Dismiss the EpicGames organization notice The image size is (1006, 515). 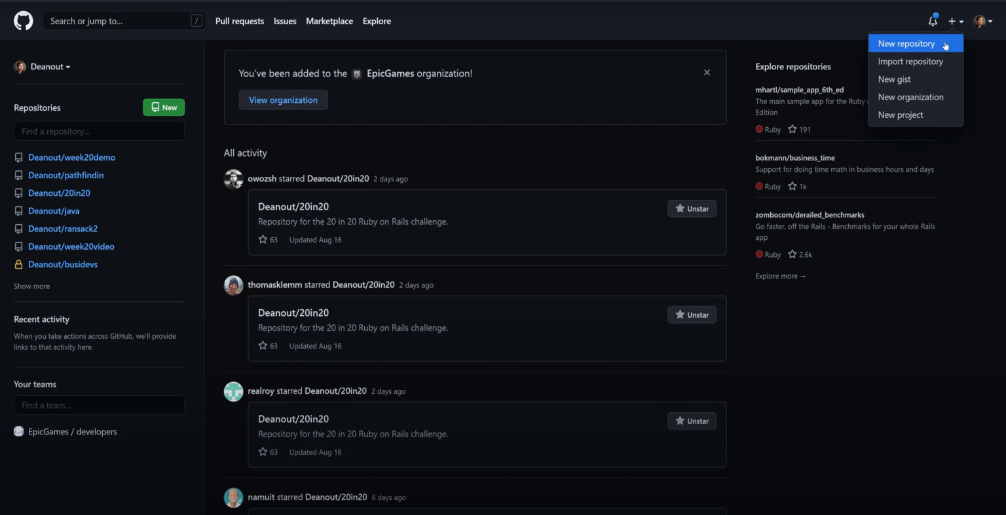point(707,73)
